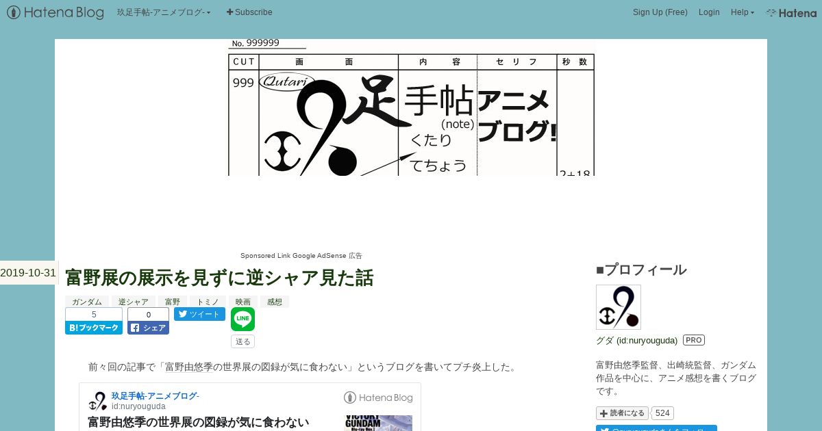Expand the Help menu

[x=743, y=12]
